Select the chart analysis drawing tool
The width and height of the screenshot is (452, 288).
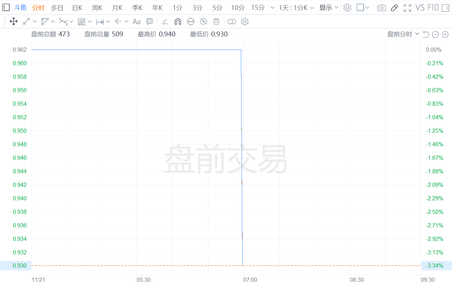pos(81,22)
